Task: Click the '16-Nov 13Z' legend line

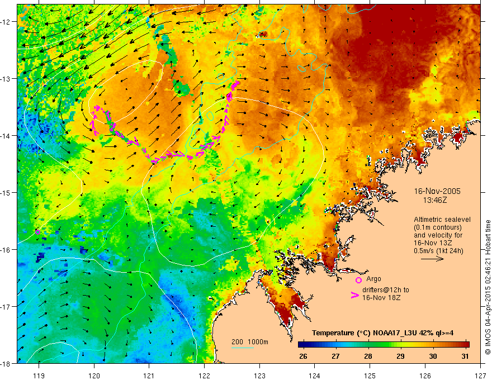Action: (434, 243)
